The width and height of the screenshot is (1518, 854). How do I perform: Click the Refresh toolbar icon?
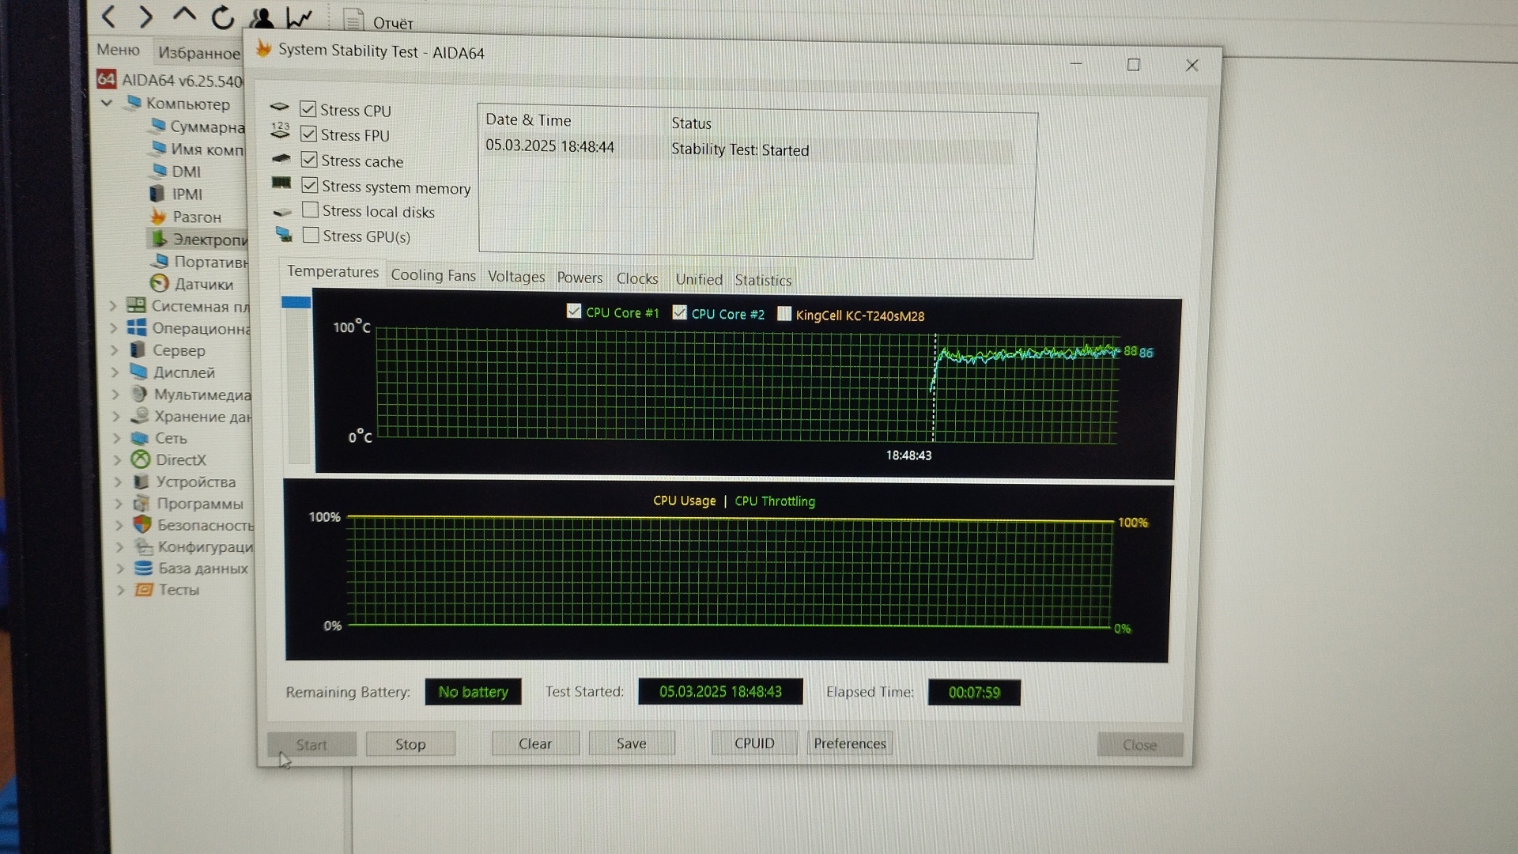pos(223,17)
